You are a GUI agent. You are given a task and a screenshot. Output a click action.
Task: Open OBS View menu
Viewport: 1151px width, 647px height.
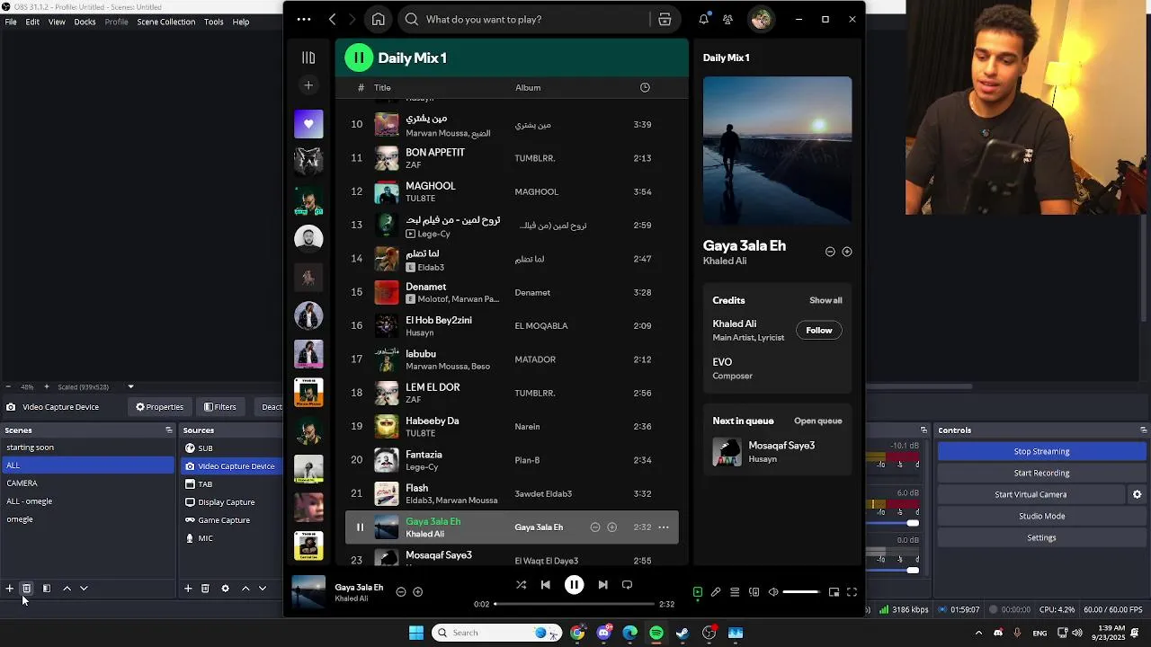(57, 22)
